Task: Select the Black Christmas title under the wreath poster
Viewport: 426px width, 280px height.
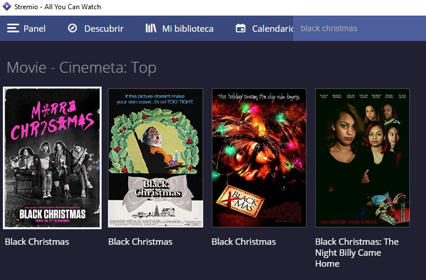Action: tap(140, 242)
